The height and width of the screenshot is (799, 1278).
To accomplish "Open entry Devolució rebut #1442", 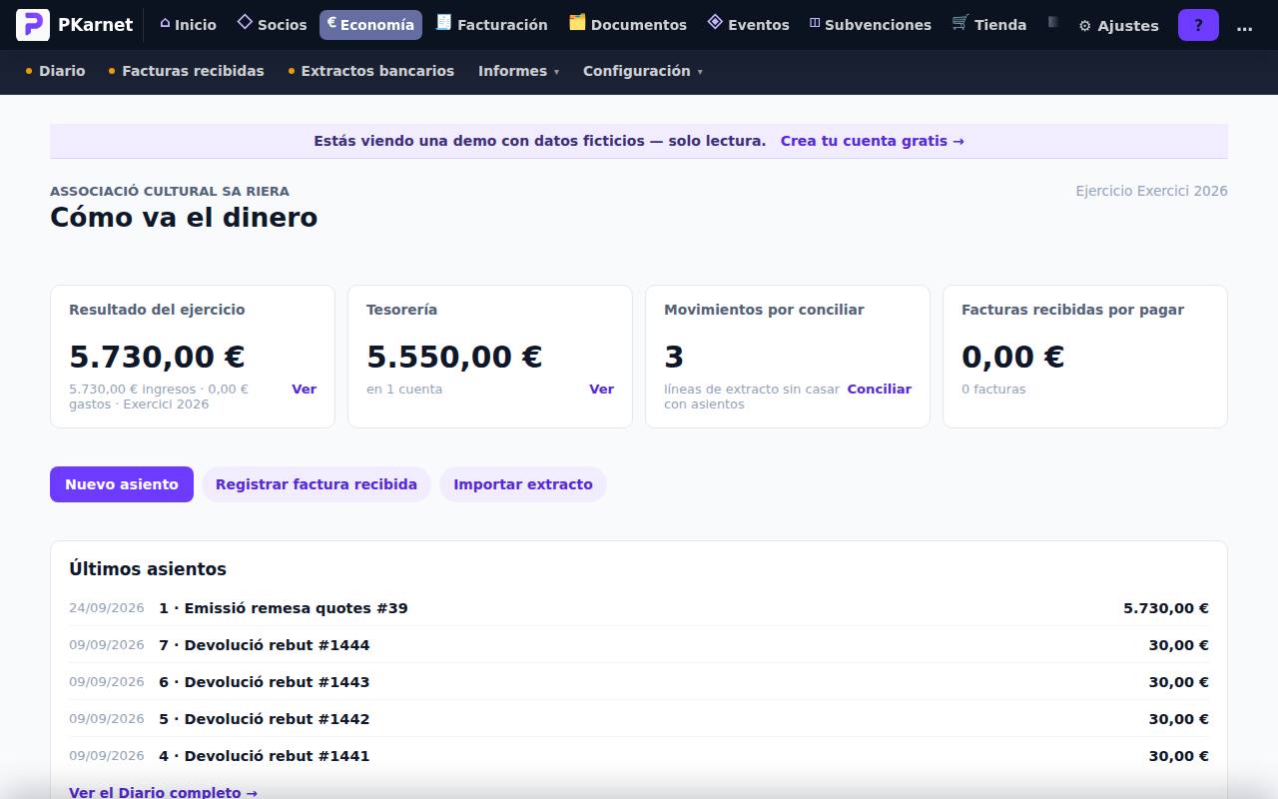I will pos(639,719).
